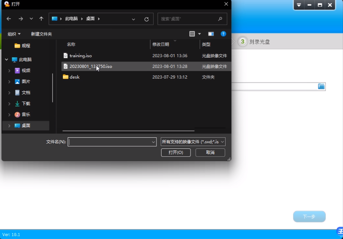The height and width of the screenshot is (239, 343).
Task: Change view layout icon
Action: tap(192, 34)
